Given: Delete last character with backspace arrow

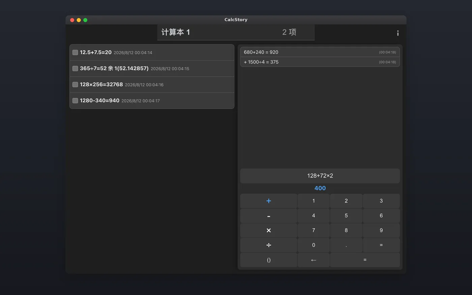Looking at the screenshot, I should tap(314, 260).
